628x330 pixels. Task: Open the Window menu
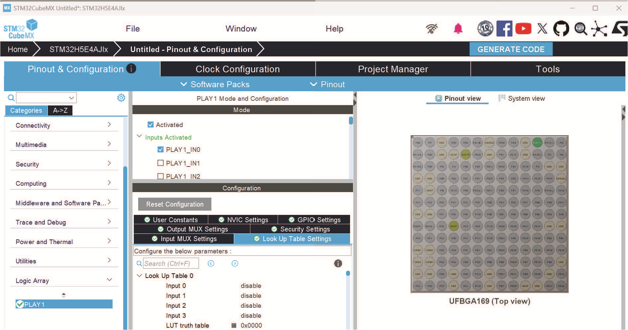pos(241,29)
